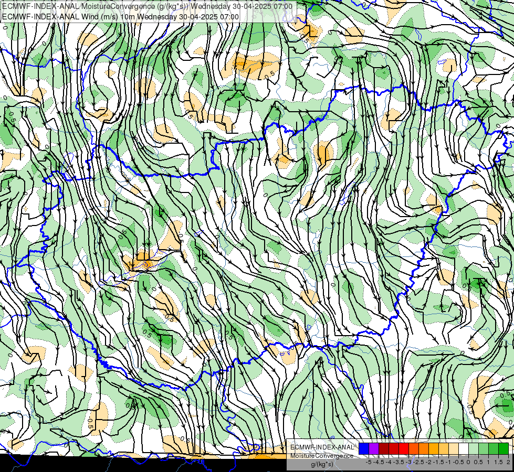Screen dimensions: 514x472
Task: Select the white legend swatch above 0
Action: pyautogui.click(x=464, y=448)
